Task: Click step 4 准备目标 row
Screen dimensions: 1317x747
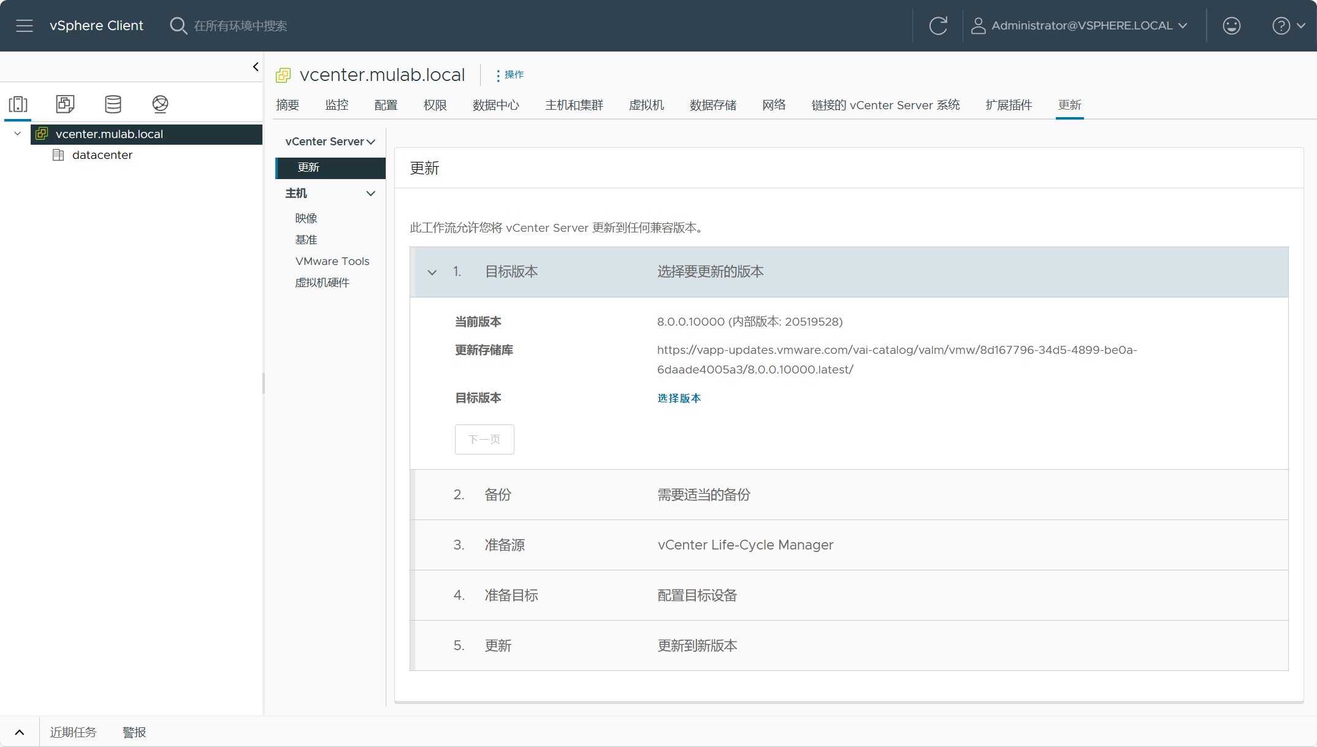Action: [x=849, y=596]
